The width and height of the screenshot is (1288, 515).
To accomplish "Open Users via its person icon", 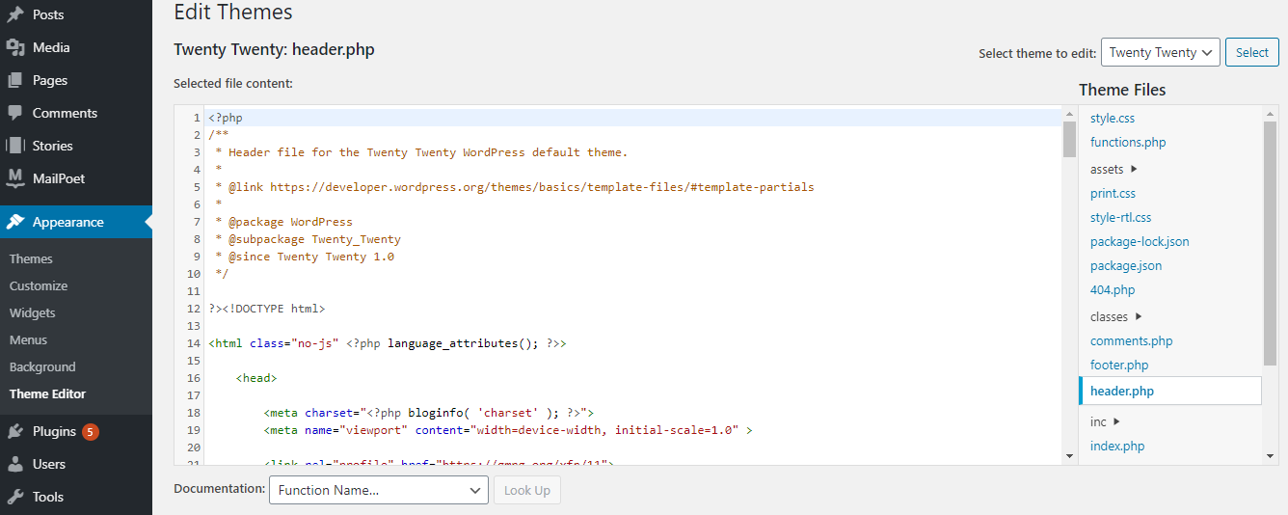I will pos(15,464).
